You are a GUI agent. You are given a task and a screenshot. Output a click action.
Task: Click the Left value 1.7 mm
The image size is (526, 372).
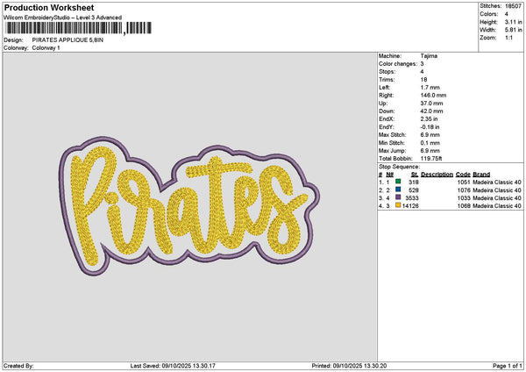(x=430, y=87)
